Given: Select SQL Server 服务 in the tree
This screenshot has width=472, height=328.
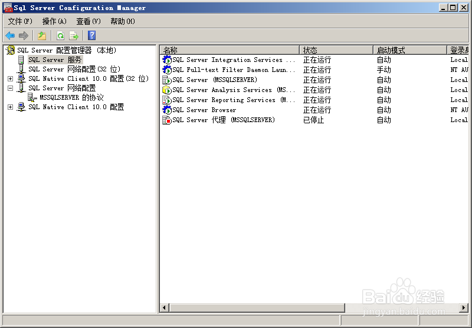Looking at the screenshot, I should [x=55, y=60].
